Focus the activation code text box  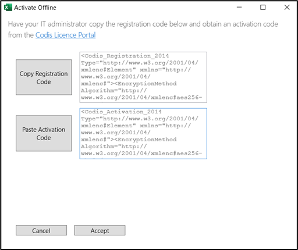[x=143, y=134]
